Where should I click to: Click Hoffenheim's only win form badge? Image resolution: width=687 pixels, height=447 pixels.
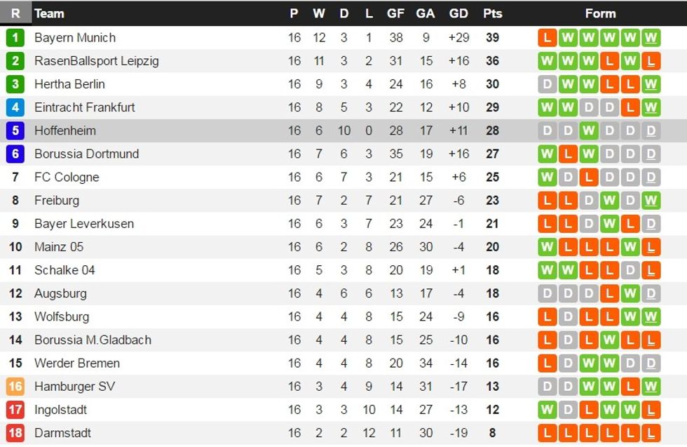(x=589, y=131)
